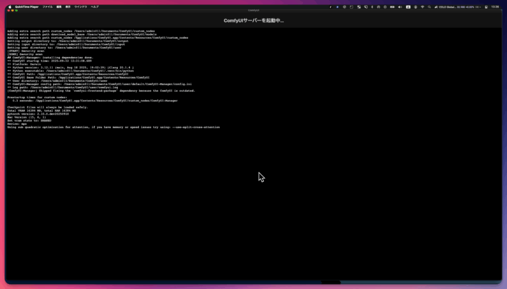The height and width of the screenshot is (289, 507).
Task: Click the battery status icon
Action: click(392, 7)
